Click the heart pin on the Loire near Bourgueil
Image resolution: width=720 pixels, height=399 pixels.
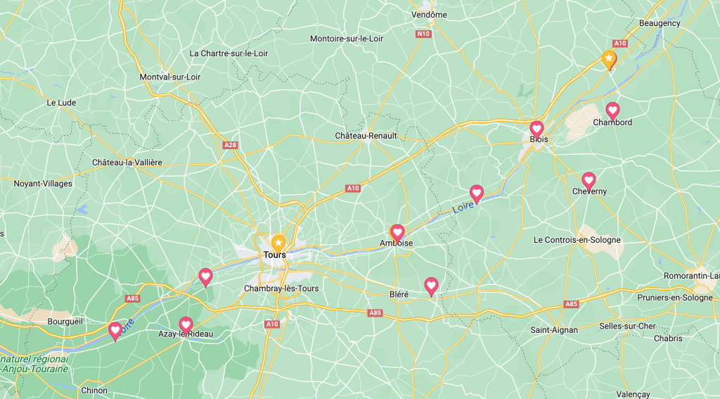pos(115,331)
